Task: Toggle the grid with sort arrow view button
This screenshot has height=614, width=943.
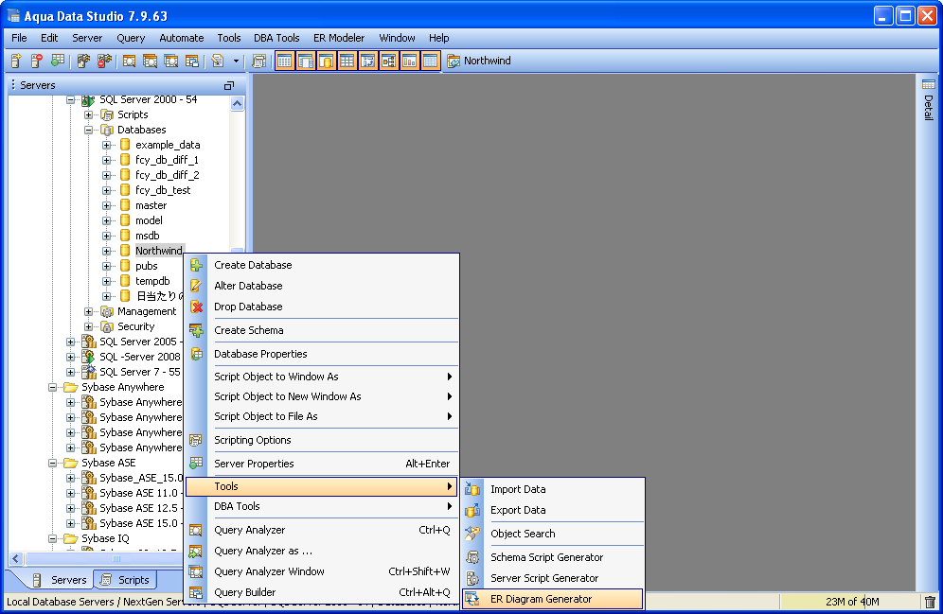Action: tap(368, 61)
